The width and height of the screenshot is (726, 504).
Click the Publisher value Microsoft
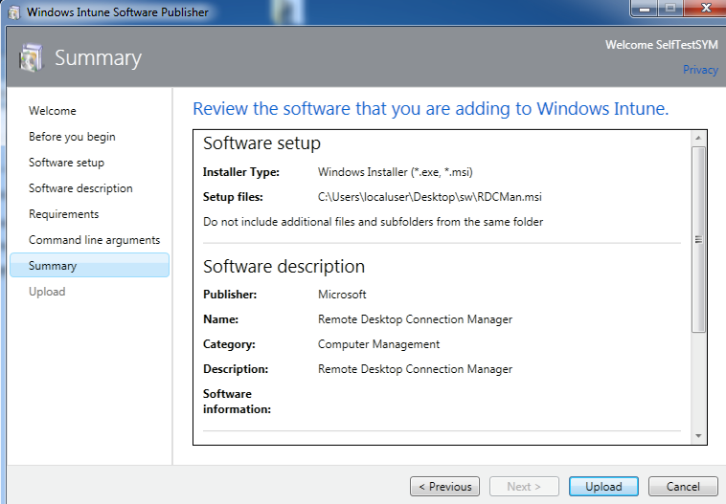(342, 295)
